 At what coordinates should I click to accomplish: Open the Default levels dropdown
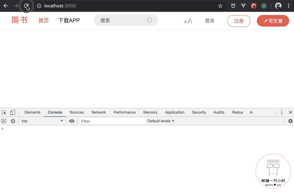tap(161, 121)
